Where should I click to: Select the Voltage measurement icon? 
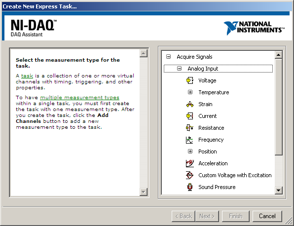[x=189, y=80]
